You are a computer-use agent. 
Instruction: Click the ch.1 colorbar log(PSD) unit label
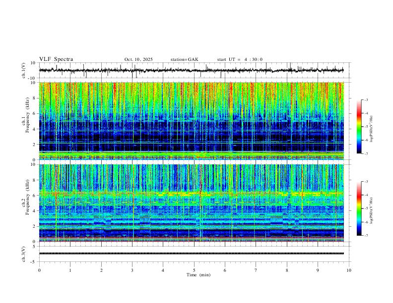click(x=372, y=129)
